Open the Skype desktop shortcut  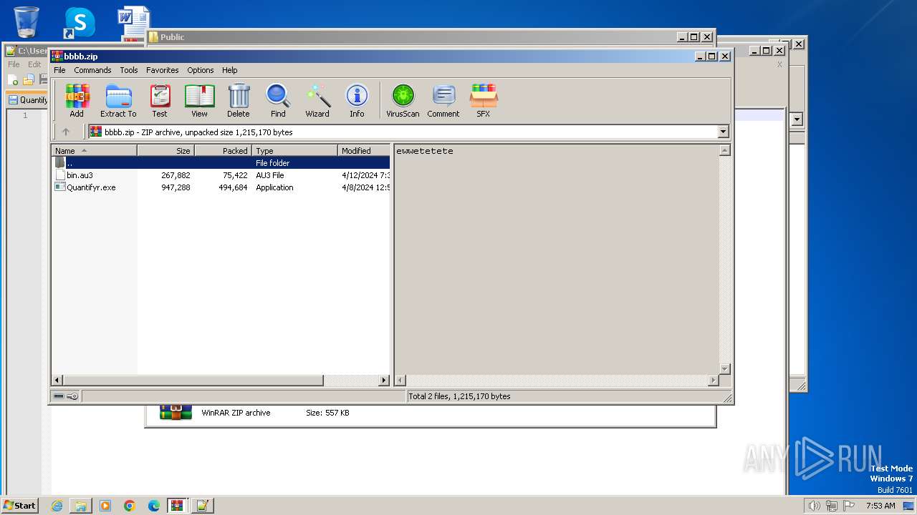(x=80, y=23)
